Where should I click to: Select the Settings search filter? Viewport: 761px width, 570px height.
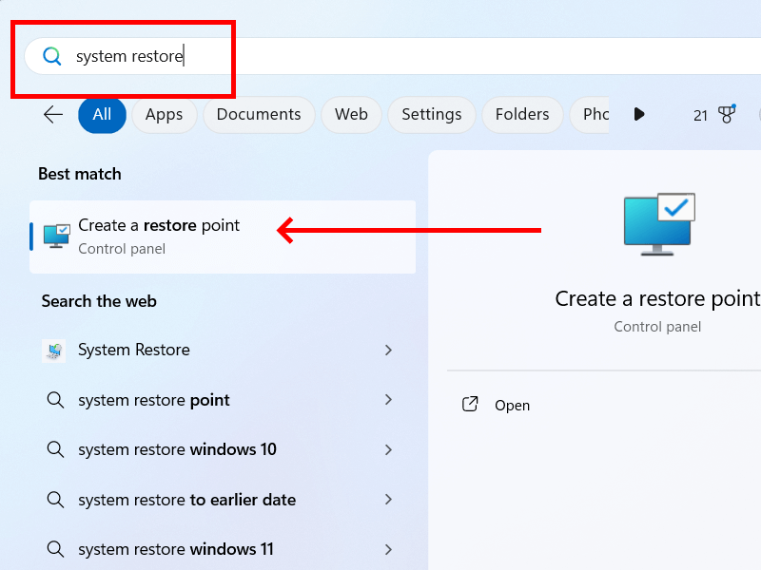(431, 114)
